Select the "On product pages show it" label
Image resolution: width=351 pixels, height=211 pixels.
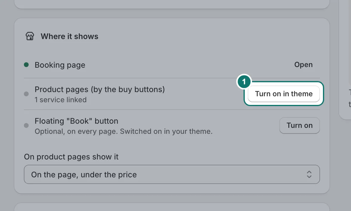(71, 157)
